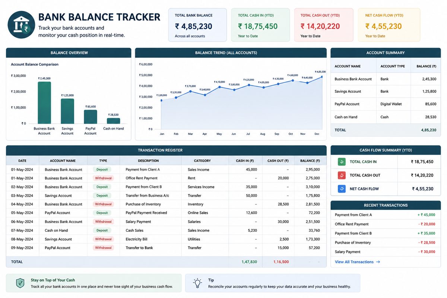Click the Dec data point on trend chart
This screenshot has width=447, height=298.
pos(321,77)
